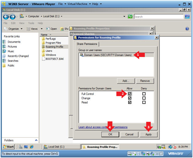Click the Explorer Forward arrow button
Viewport: 193px width, 158px height.
click(x=13, y=17)
